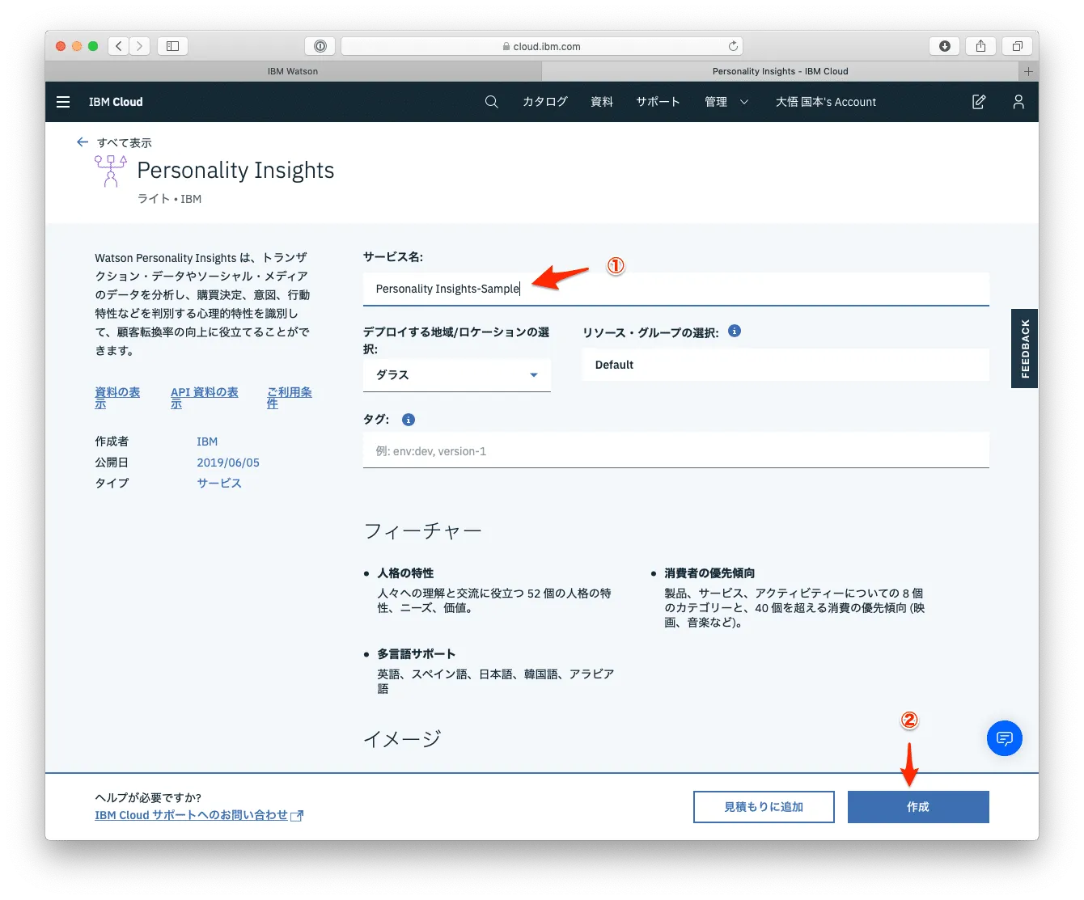The width and height of the screenshot is (1084, 900).
Task: Click the search magnifier icon in header
Action: tap(491, 102)
